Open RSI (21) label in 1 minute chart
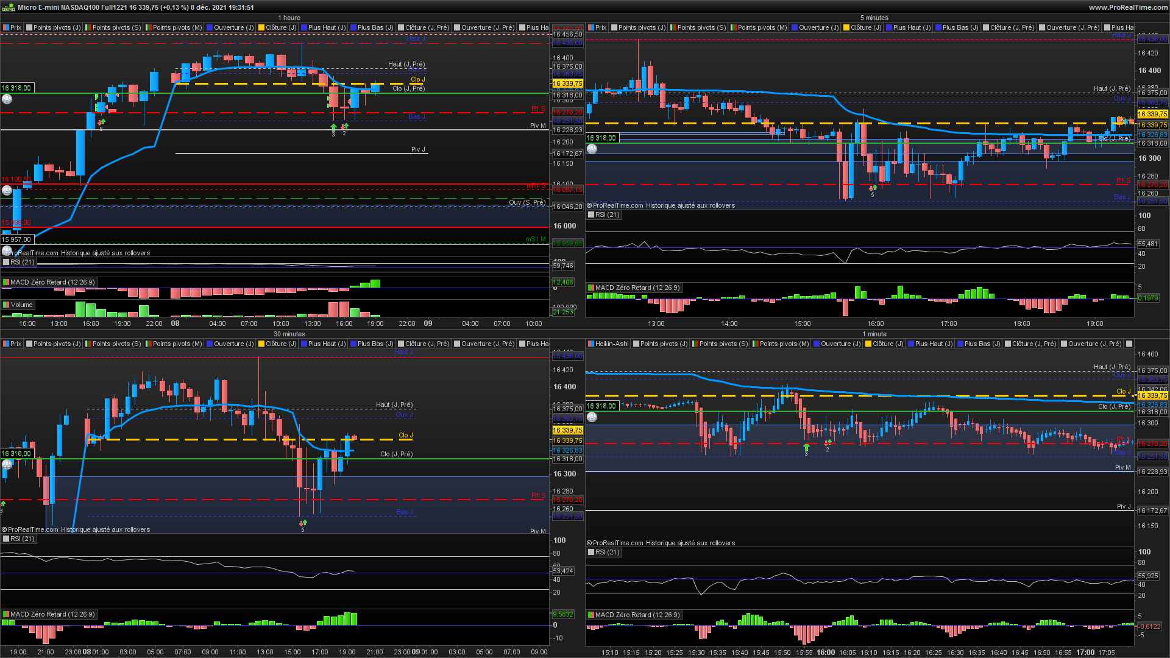Viewport: 1170px width, 658px height. 603,552
